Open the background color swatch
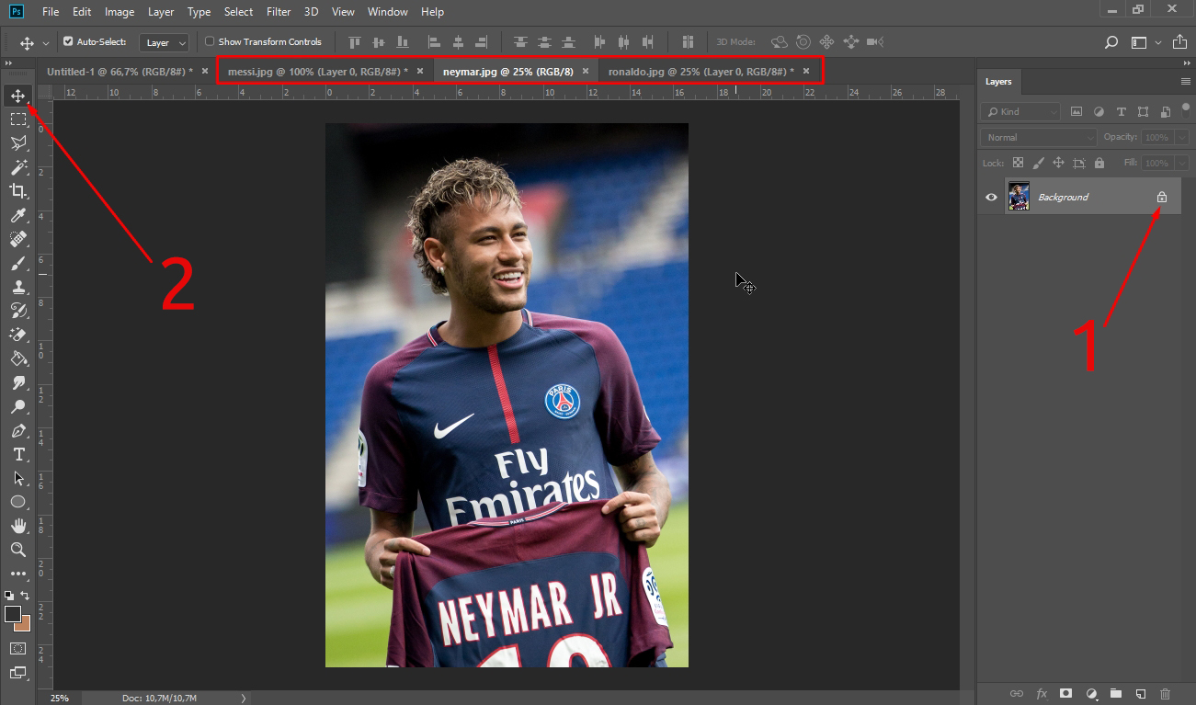 [x=25, y=624]
